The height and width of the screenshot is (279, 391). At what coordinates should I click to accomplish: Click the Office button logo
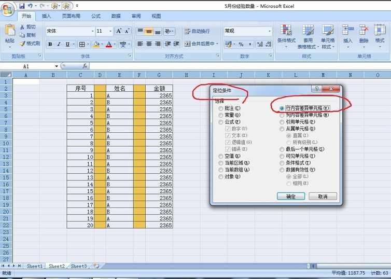(x=7, y=10)
